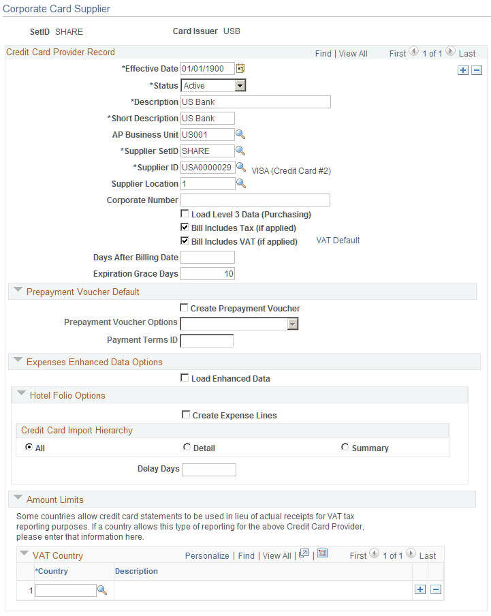Open the Supplier SetID lookup
This screenshot has width=491, height=616.
click(x=240, y=151)
